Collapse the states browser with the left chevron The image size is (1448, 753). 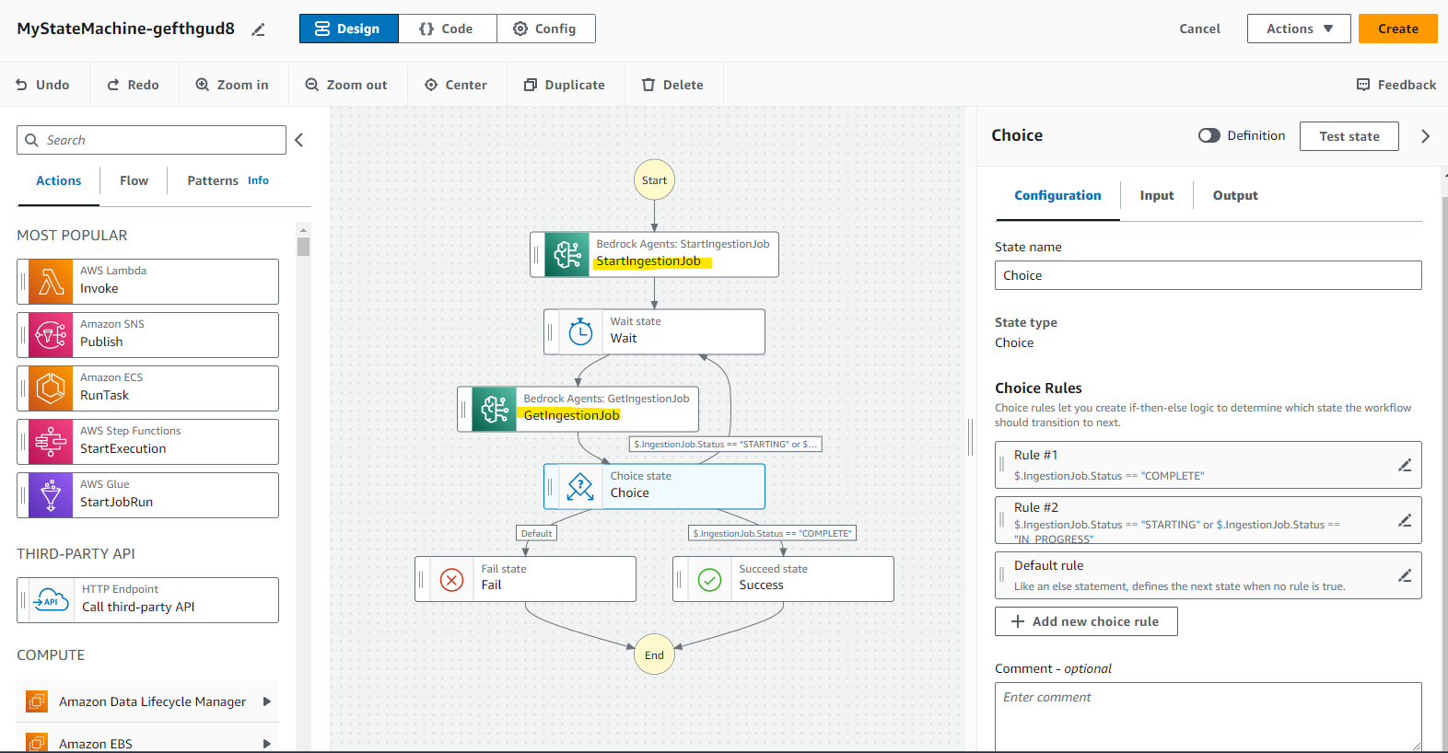[299, 140]
